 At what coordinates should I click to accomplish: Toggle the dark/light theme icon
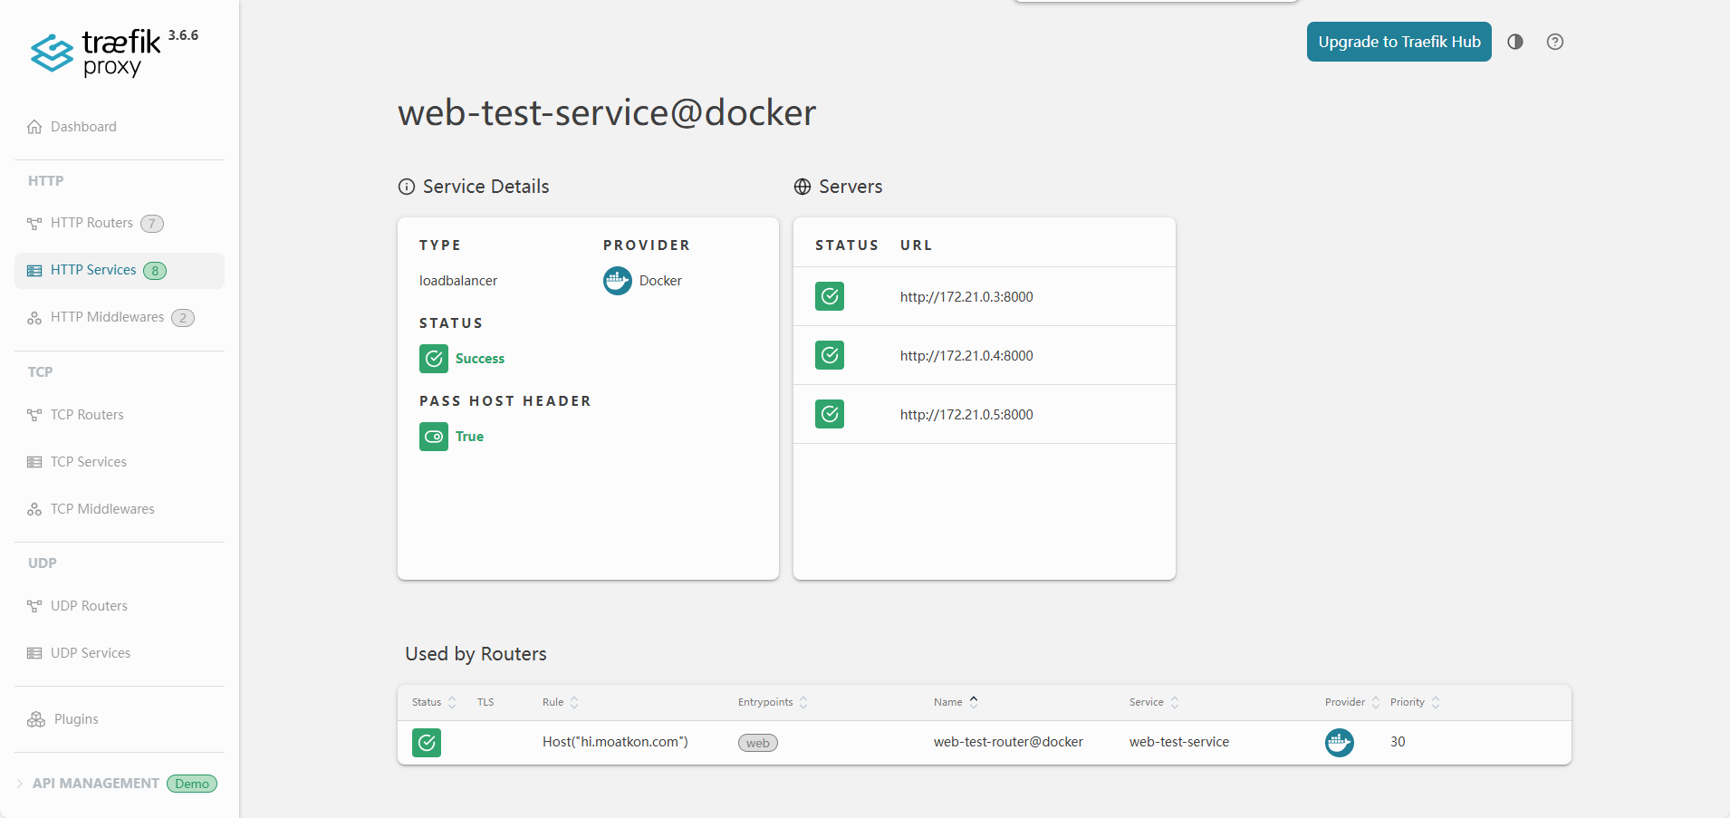[1515, 42]
